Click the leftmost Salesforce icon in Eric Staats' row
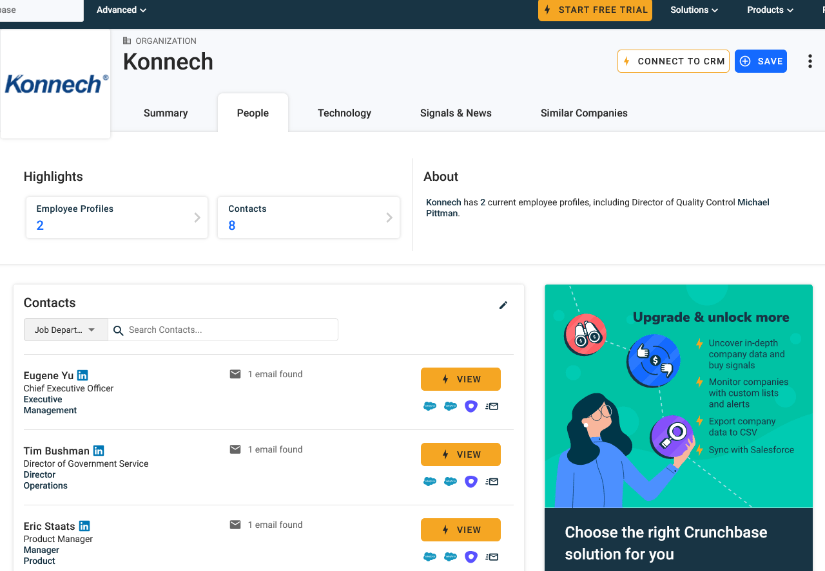The image size is (825, 571). [x=430, y=557]
